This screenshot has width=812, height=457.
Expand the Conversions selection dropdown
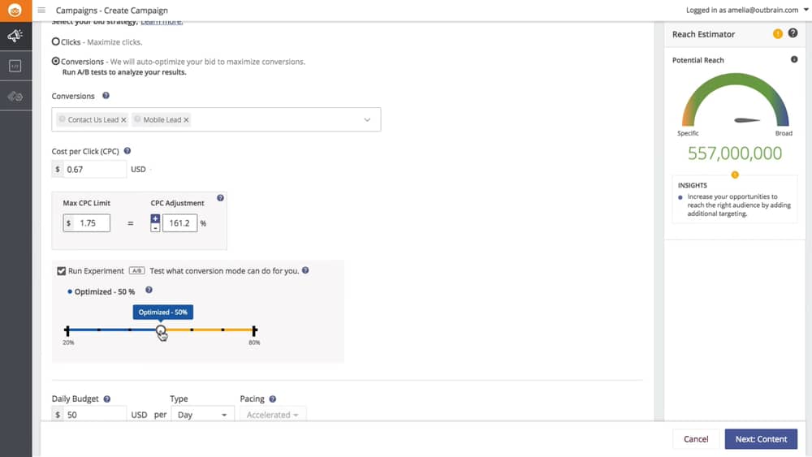pos(367,120)
